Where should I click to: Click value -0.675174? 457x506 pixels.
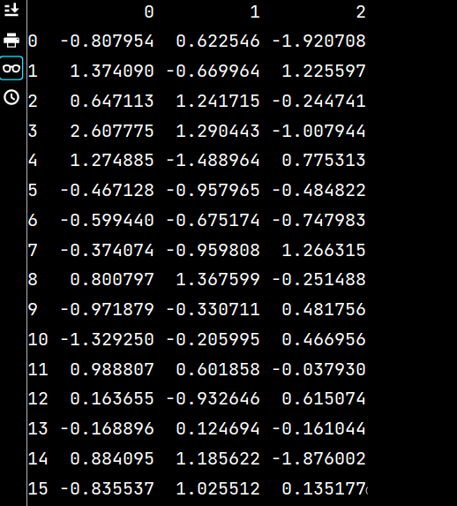(x=213, y=220)
